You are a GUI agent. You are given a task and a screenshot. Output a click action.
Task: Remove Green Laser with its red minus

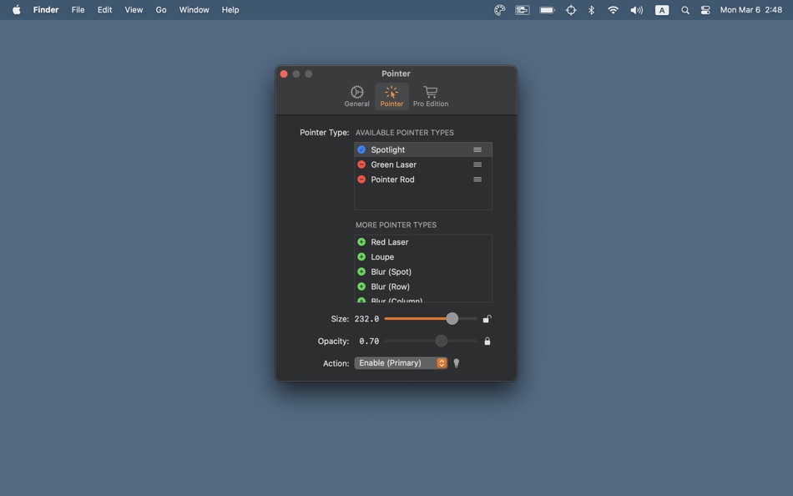[361, 164]
